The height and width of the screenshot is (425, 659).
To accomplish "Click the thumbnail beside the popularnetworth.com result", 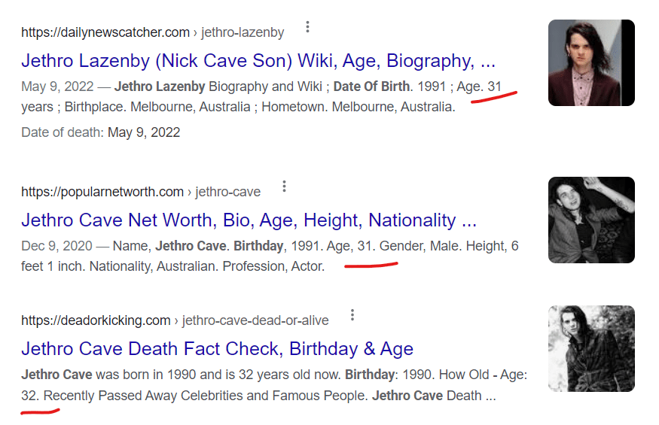I will click(591, 220).
